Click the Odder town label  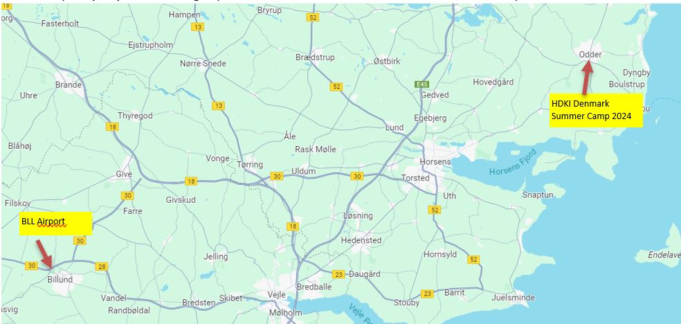tap(590, 54)
